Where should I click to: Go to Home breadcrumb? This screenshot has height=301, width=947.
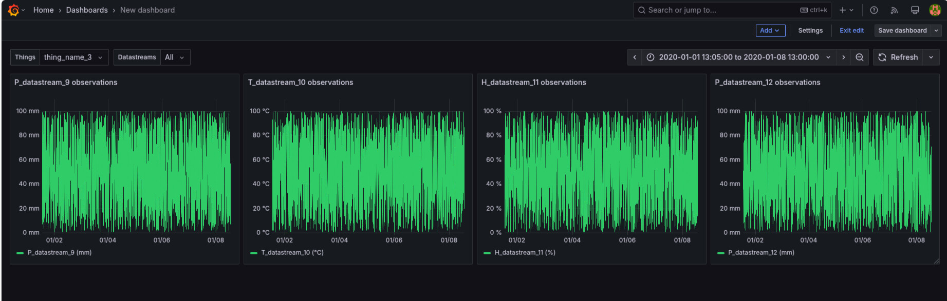tap(43, 10)
